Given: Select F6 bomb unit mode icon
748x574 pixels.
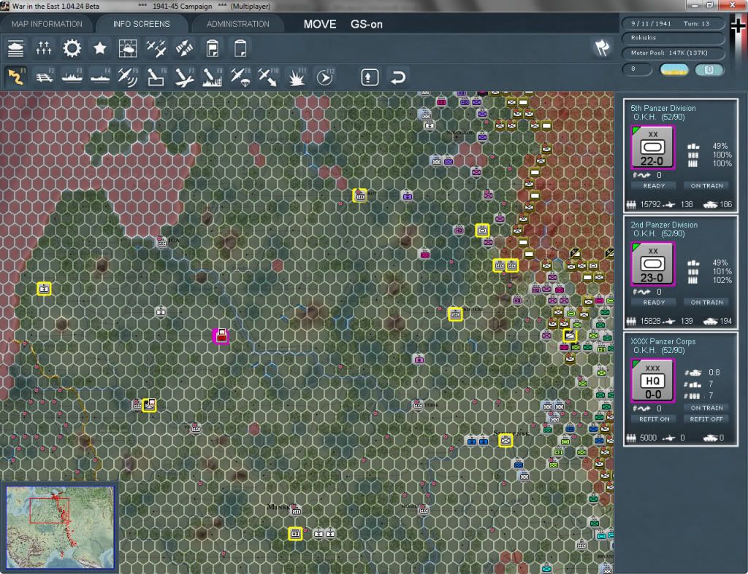Looking at the screenshot, I should pos(156,77).
